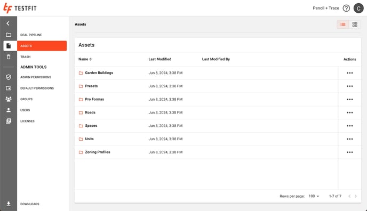This screenshot has height=211, width=367.
Task: Open actions menu for Spaces
Action: (x=350, y=126)
